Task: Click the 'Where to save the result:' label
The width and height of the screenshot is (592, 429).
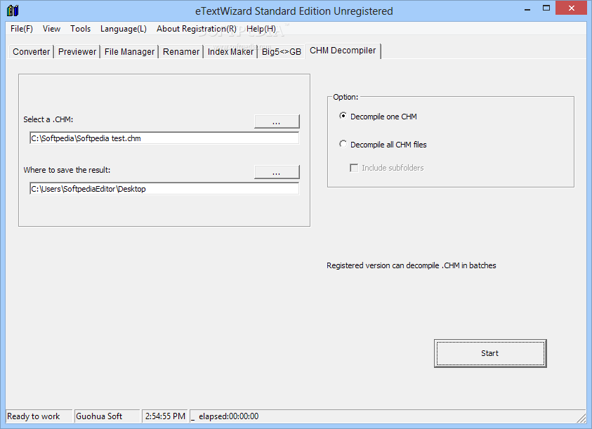Action: [x=67, y=170]
